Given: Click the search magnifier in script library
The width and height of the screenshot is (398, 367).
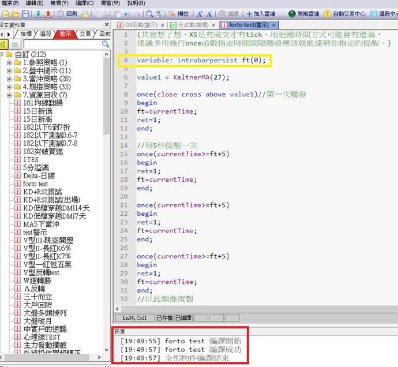Looking at the screenshot, I should coord(105,44).
